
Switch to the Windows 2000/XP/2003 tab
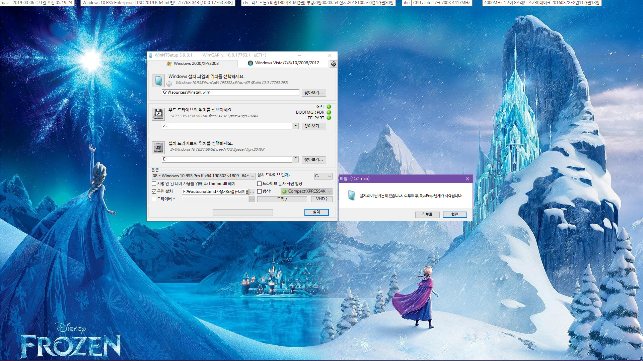(x=193, y=64)
